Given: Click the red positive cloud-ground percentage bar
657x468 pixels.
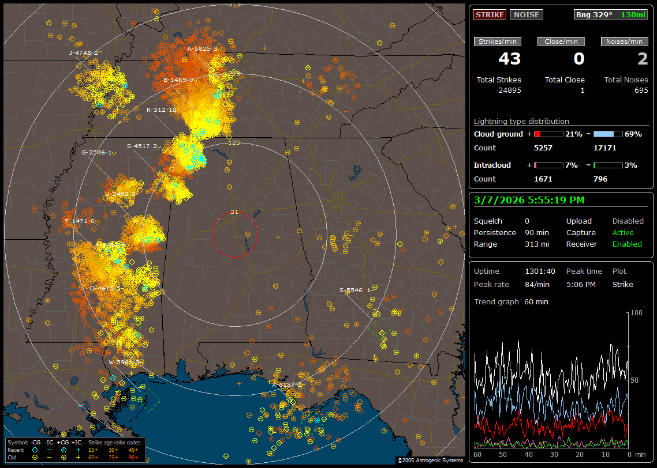Looking at the screenshot, I should pos(548,134).
